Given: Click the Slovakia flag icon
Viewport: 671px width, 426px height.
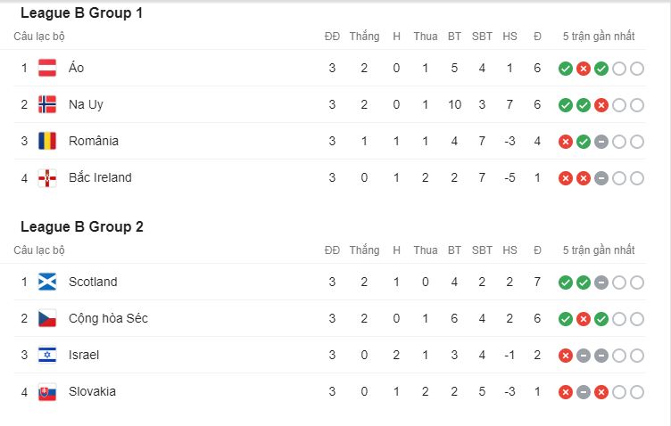Looking at the screenshot, I should 47,392.
